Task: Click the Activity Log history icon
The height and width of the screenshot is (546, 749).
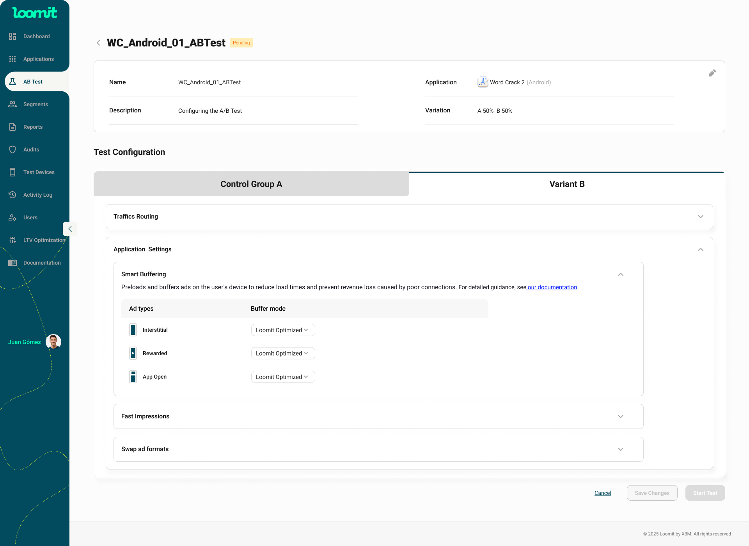Action: [12, 195]
